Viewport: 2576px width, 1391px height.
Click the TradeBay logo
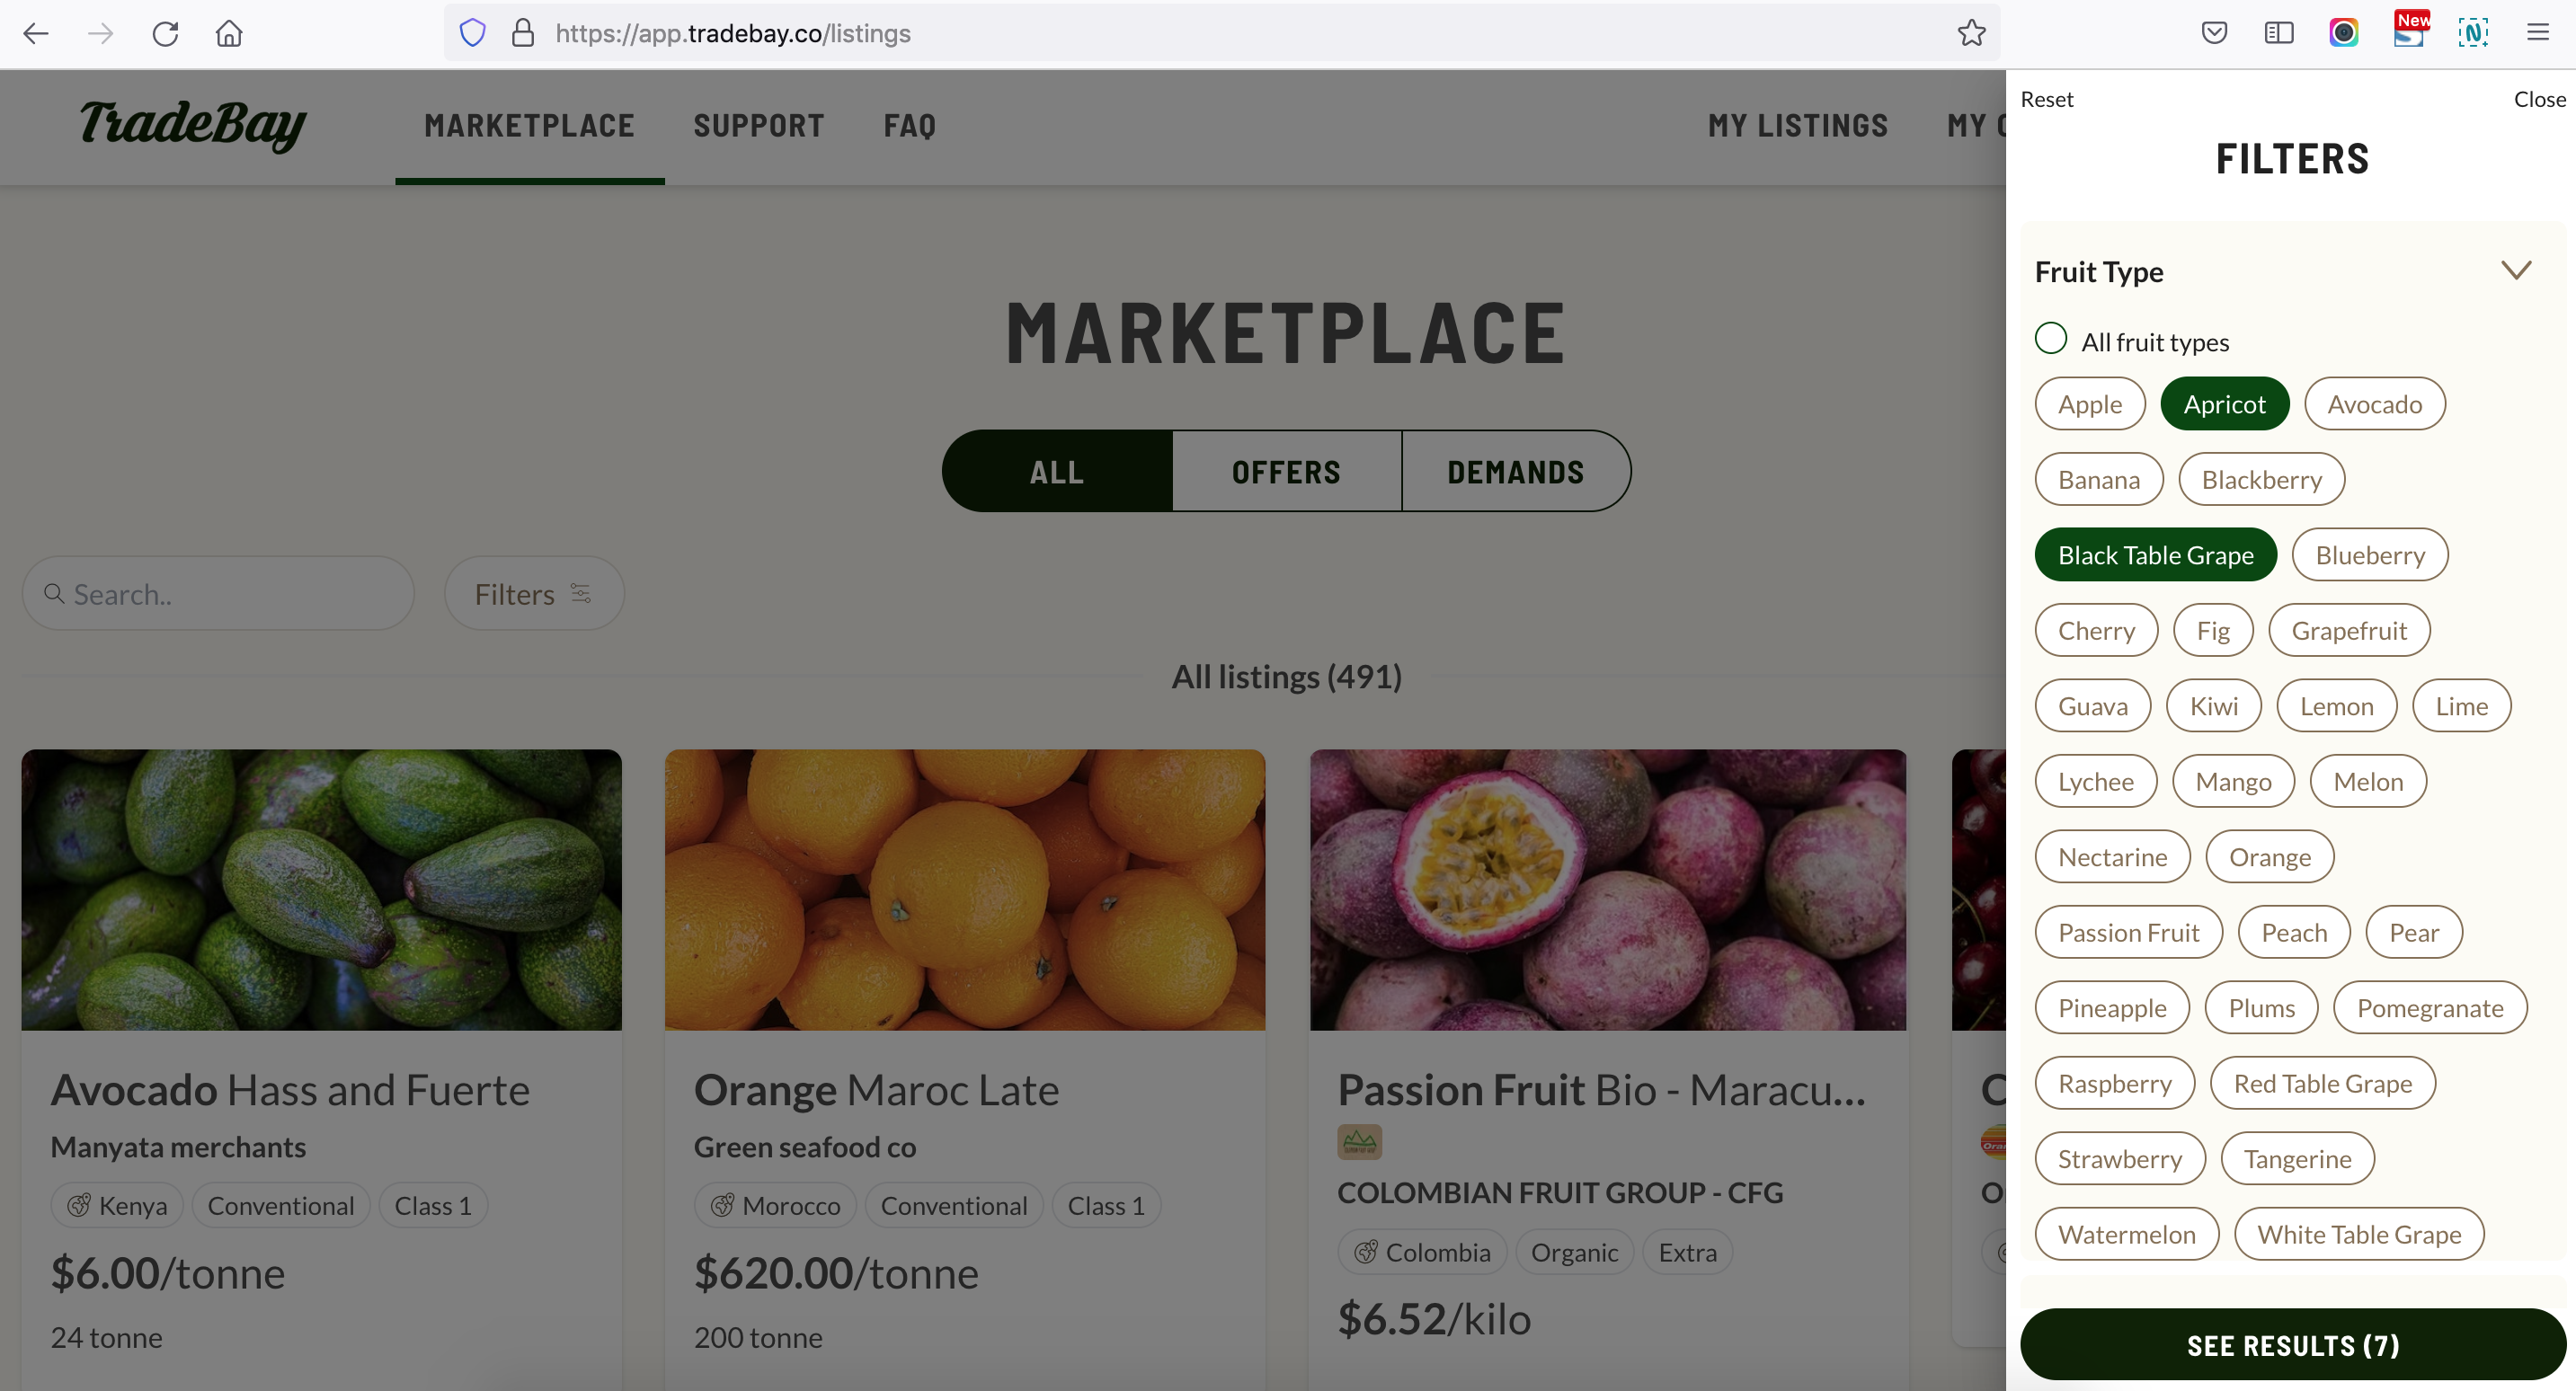click(x=193, y=126)
